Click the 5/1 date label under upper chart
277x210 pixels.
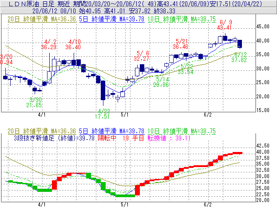(125, 115)
